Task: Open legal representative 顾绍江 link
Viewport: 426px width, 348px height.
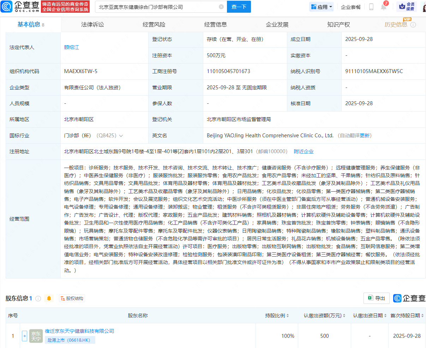Action: [72, 47]
